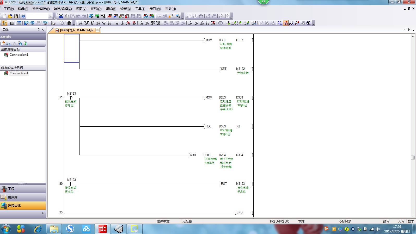Open the 在线(O) menu
This screenshot has height=234, width=416.
pyautogui.click(x=96, y=9)
